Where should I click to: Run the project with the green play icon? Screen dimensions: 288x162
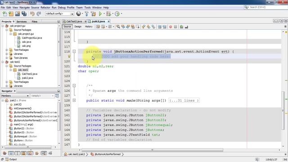[x=100, y=14]
